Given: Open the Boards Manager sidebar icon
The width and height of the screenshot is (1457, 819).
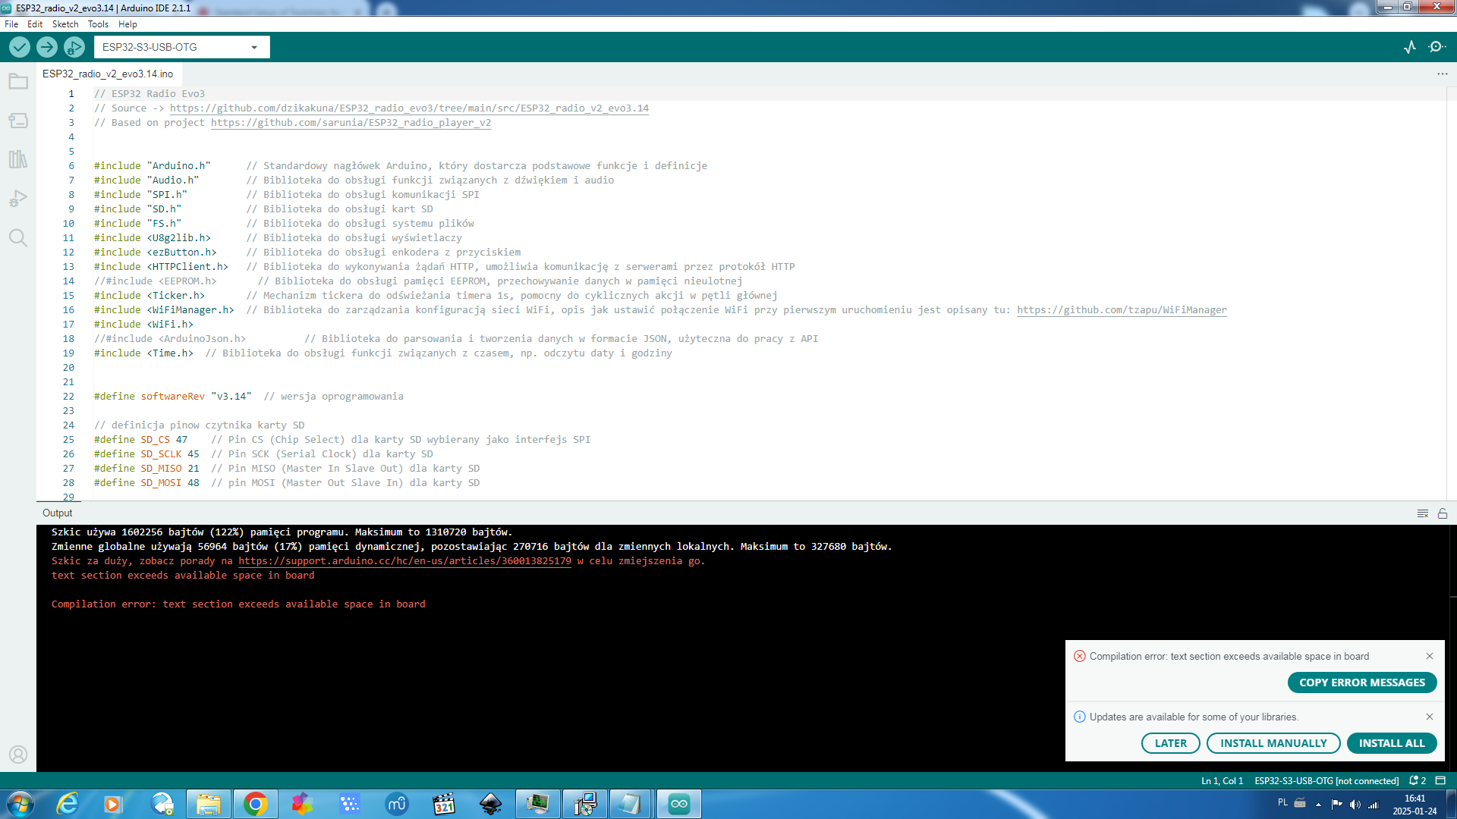Looking at the screenshot, I should (18, 121).
